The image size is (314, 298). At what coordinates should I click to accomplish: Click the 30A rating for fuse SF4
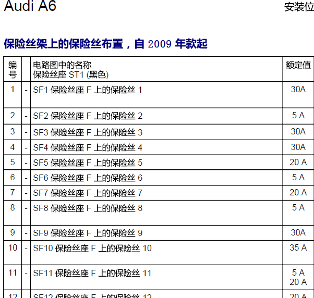pos(298,147)
